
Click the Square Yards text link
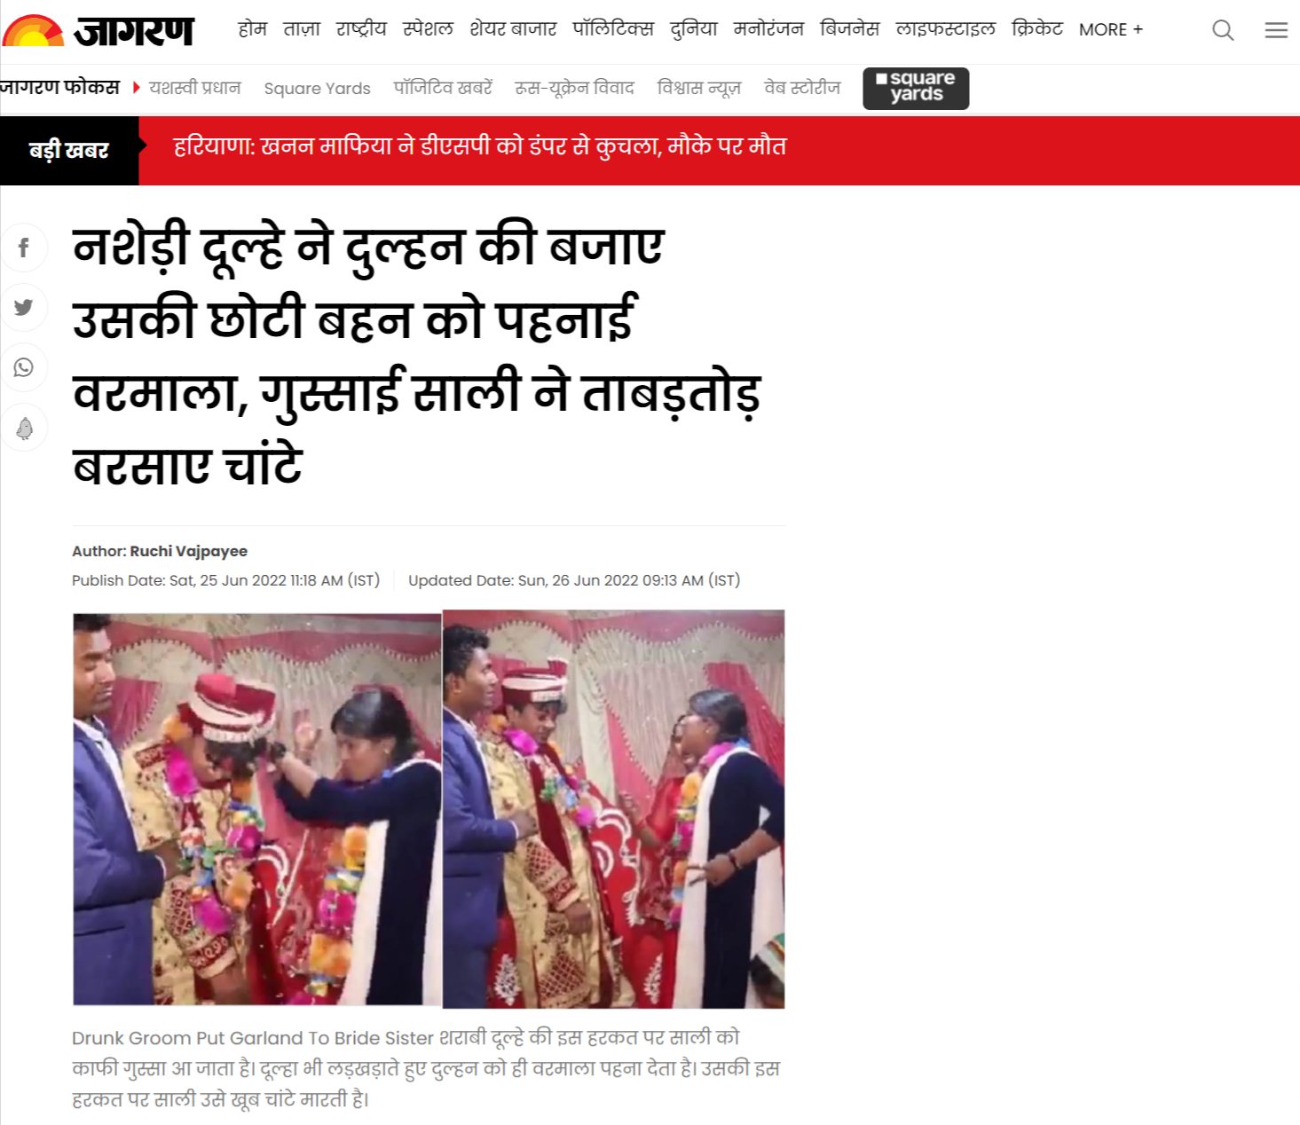tap(317, 88)
